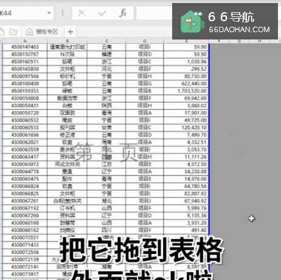281x280 pixels.
Task: Switch to the 模板专区 tab
Action: click(x=42, y=32)
